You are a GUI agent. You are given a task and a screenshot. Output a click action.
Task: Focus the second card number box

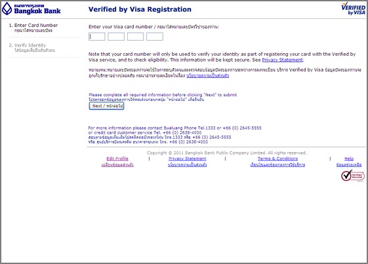[116, 37]
